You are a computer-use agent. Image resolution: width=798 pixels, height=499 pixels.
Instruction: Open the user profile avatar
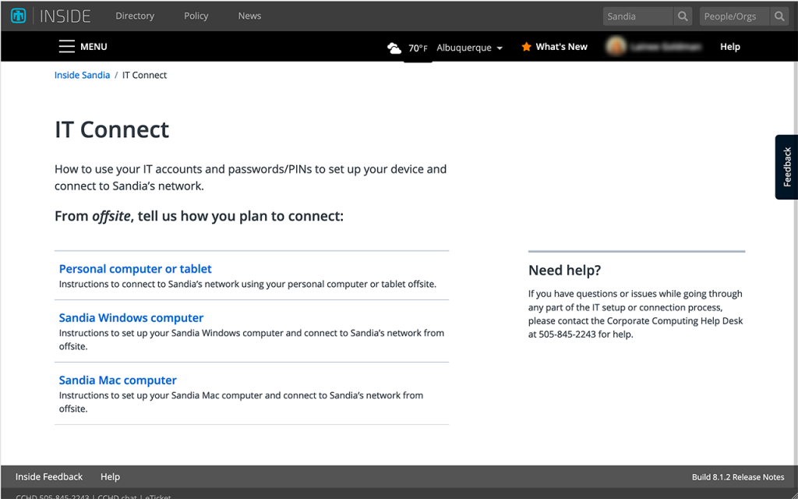(616, 47)
